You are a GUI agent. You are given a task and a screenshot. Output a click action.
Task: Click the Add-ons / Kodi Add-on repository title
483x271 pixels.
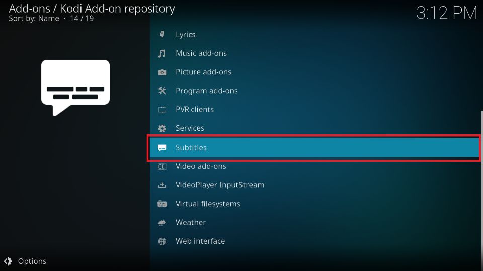pyautogui.click(x=92, y=9)
